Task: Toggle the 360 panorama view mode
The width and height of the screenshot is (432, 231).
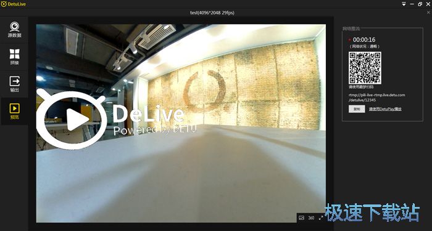Action: [311, 218]
